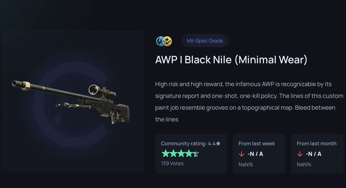Image resolution: width=346 pixels, height=188 pixels.
Task: Click the NaN% value under last month
Action: [x=304, y=165]
